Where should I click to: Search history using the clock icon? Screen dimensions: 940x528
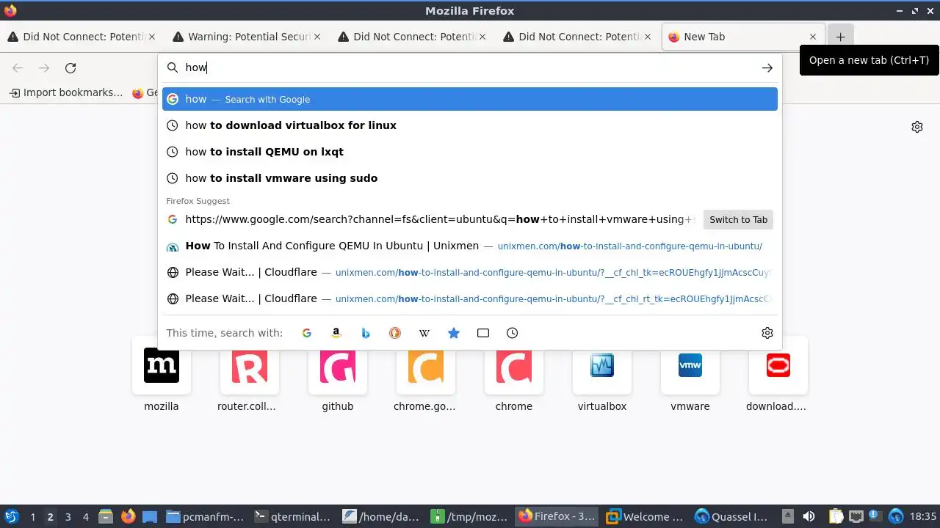pyautogui.click(x=513, y=333)
